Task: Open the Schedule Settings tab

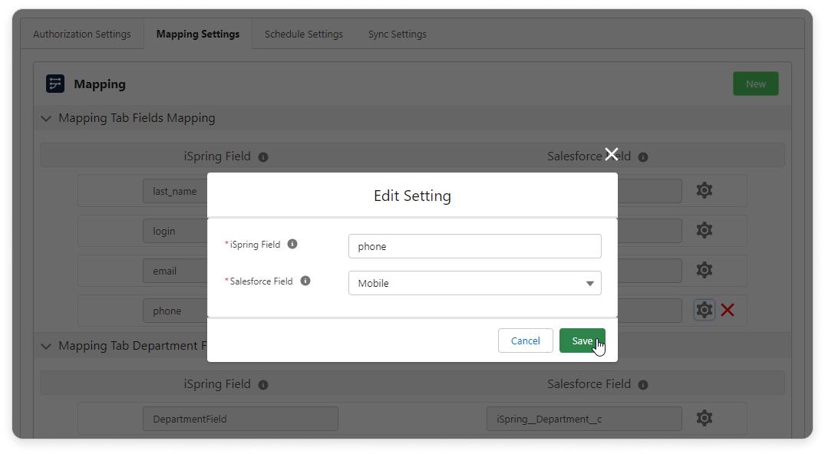Action: 304,35
